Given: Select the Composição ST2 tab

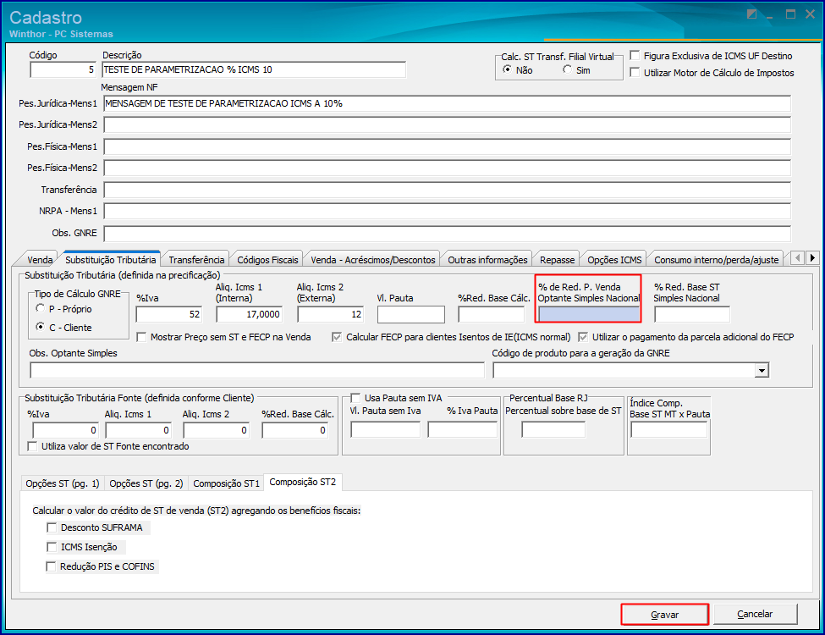Looking at the screenshot, I should point(303,482).
